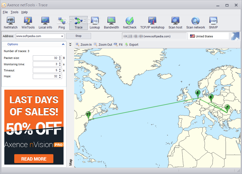Decrease the Monitoring time value
The width and height of the screenshot is (242, 174).
tap(60, 65)
